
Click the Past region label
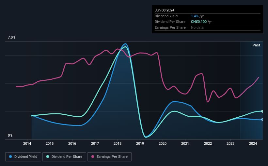[256, 45]
